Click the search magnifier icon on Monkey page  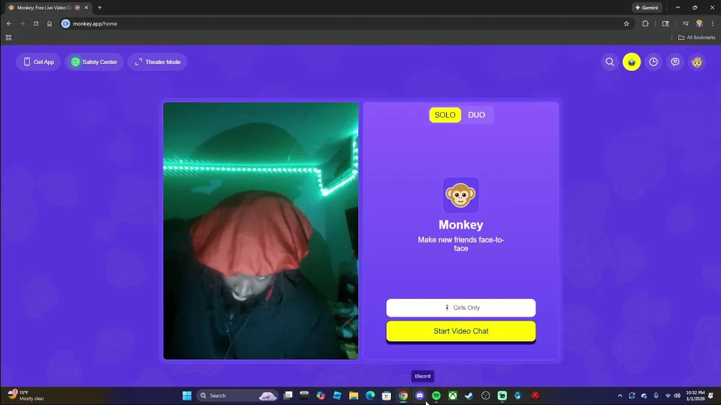coord(609,62)
